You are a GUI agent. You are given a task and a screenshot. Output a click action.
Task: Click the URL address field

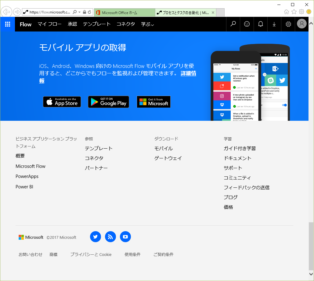(x=50, y=12)
